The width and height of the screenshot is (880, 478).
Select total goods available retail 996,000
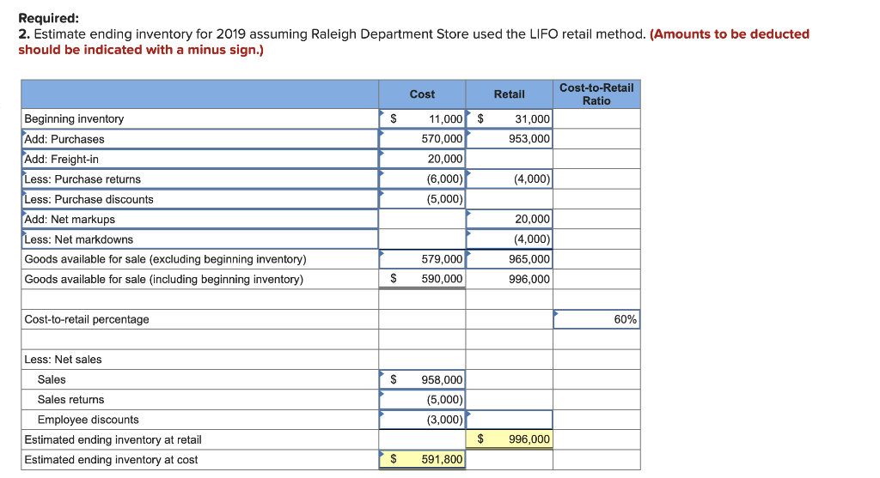509,279
